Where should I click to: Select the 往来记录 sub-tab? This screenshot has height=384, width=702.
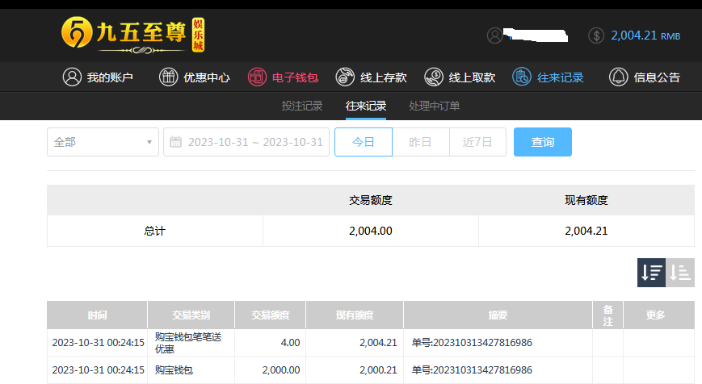tap(366, 106)
